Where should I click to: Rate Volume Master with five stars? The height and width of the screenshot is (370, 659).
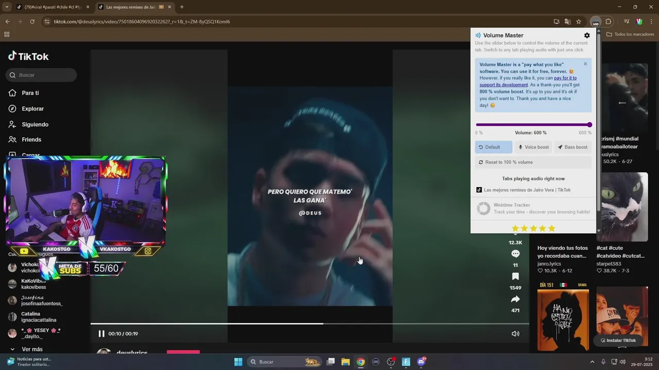coord(552,228)
